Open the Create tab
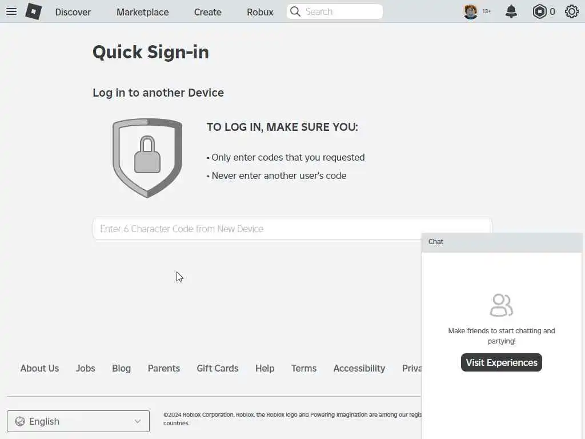This screenshot has height=439, width=585. click(x=208, y=12)
